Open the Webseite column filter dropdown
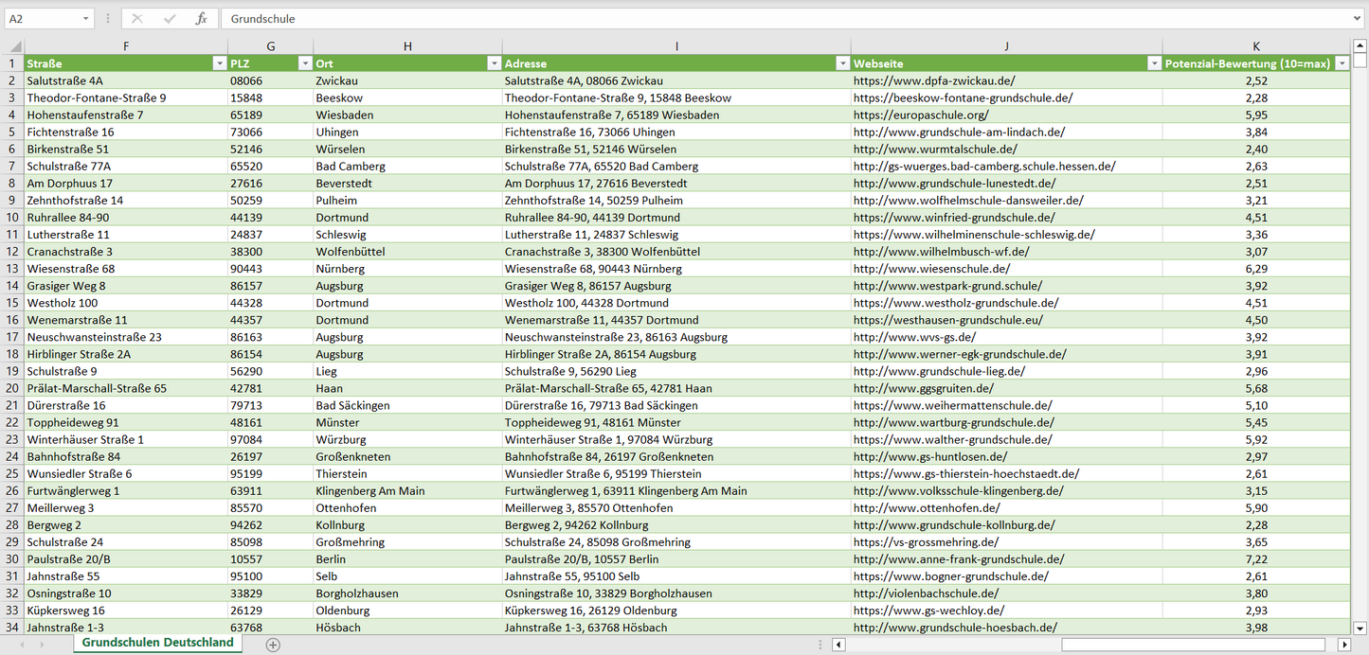1369x655 pixels. click(x=1154, y=63)
